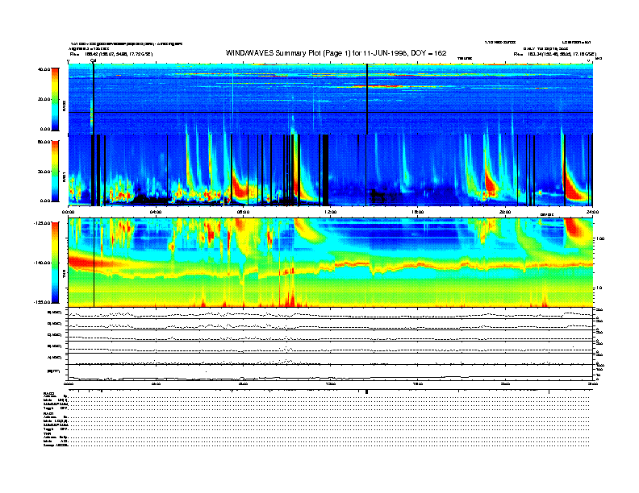Click the RAD2 header in the status table
The image size is (639, 493).
(x=48, y=394)
